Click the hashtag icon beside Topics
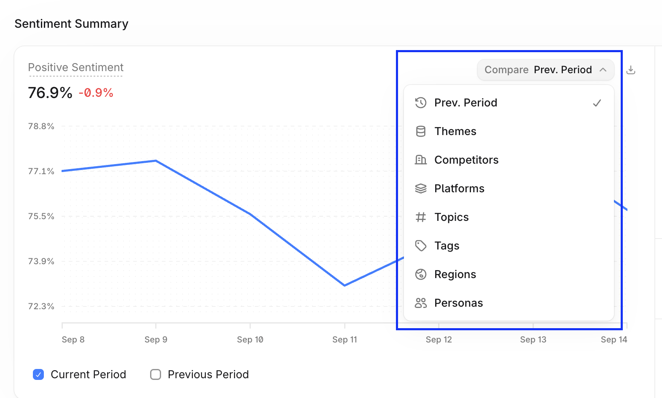This screenshot has height=398, width=662. click(421, 217)
